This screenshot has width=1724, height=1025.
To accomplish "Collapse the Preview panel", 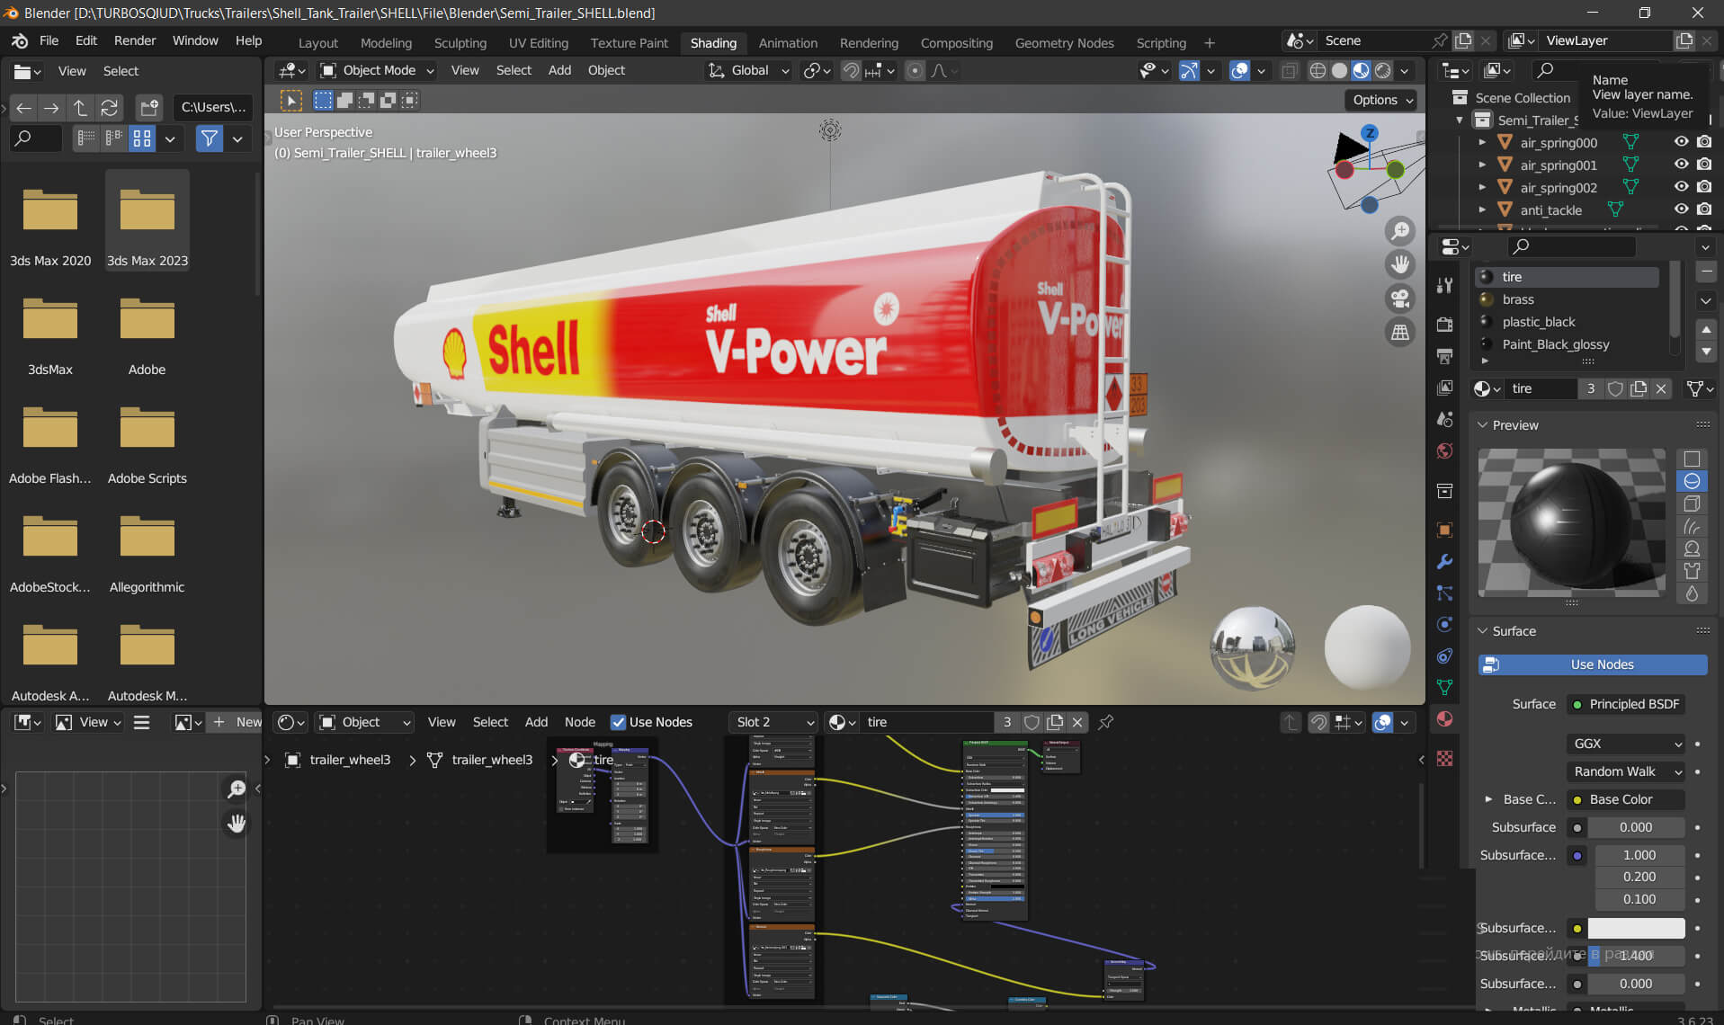I will click(x=1483, y=425).
